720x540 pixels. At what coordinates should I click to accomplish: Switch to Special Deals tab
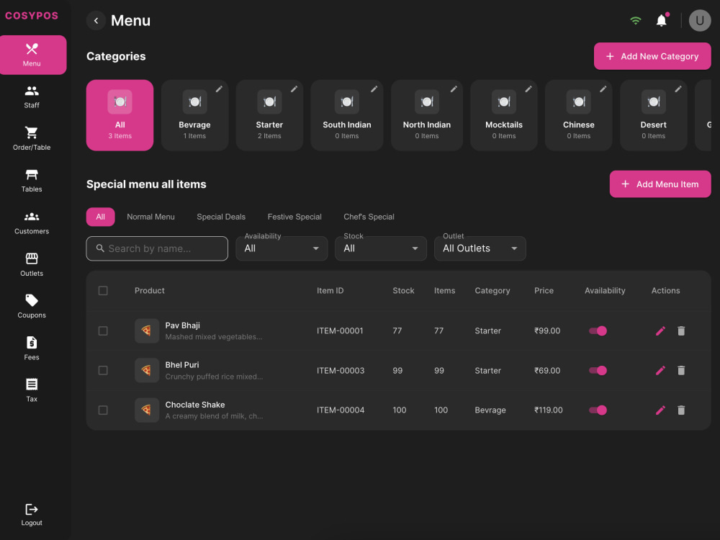coord(221,217)
